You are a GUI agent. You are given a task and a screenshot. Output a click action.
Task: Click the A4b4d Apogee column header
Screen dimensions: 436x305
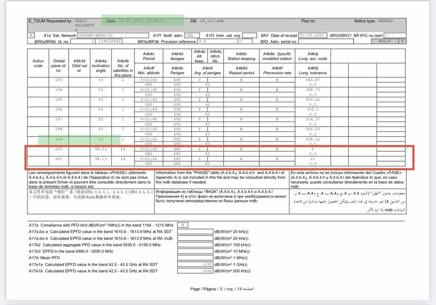177,56
